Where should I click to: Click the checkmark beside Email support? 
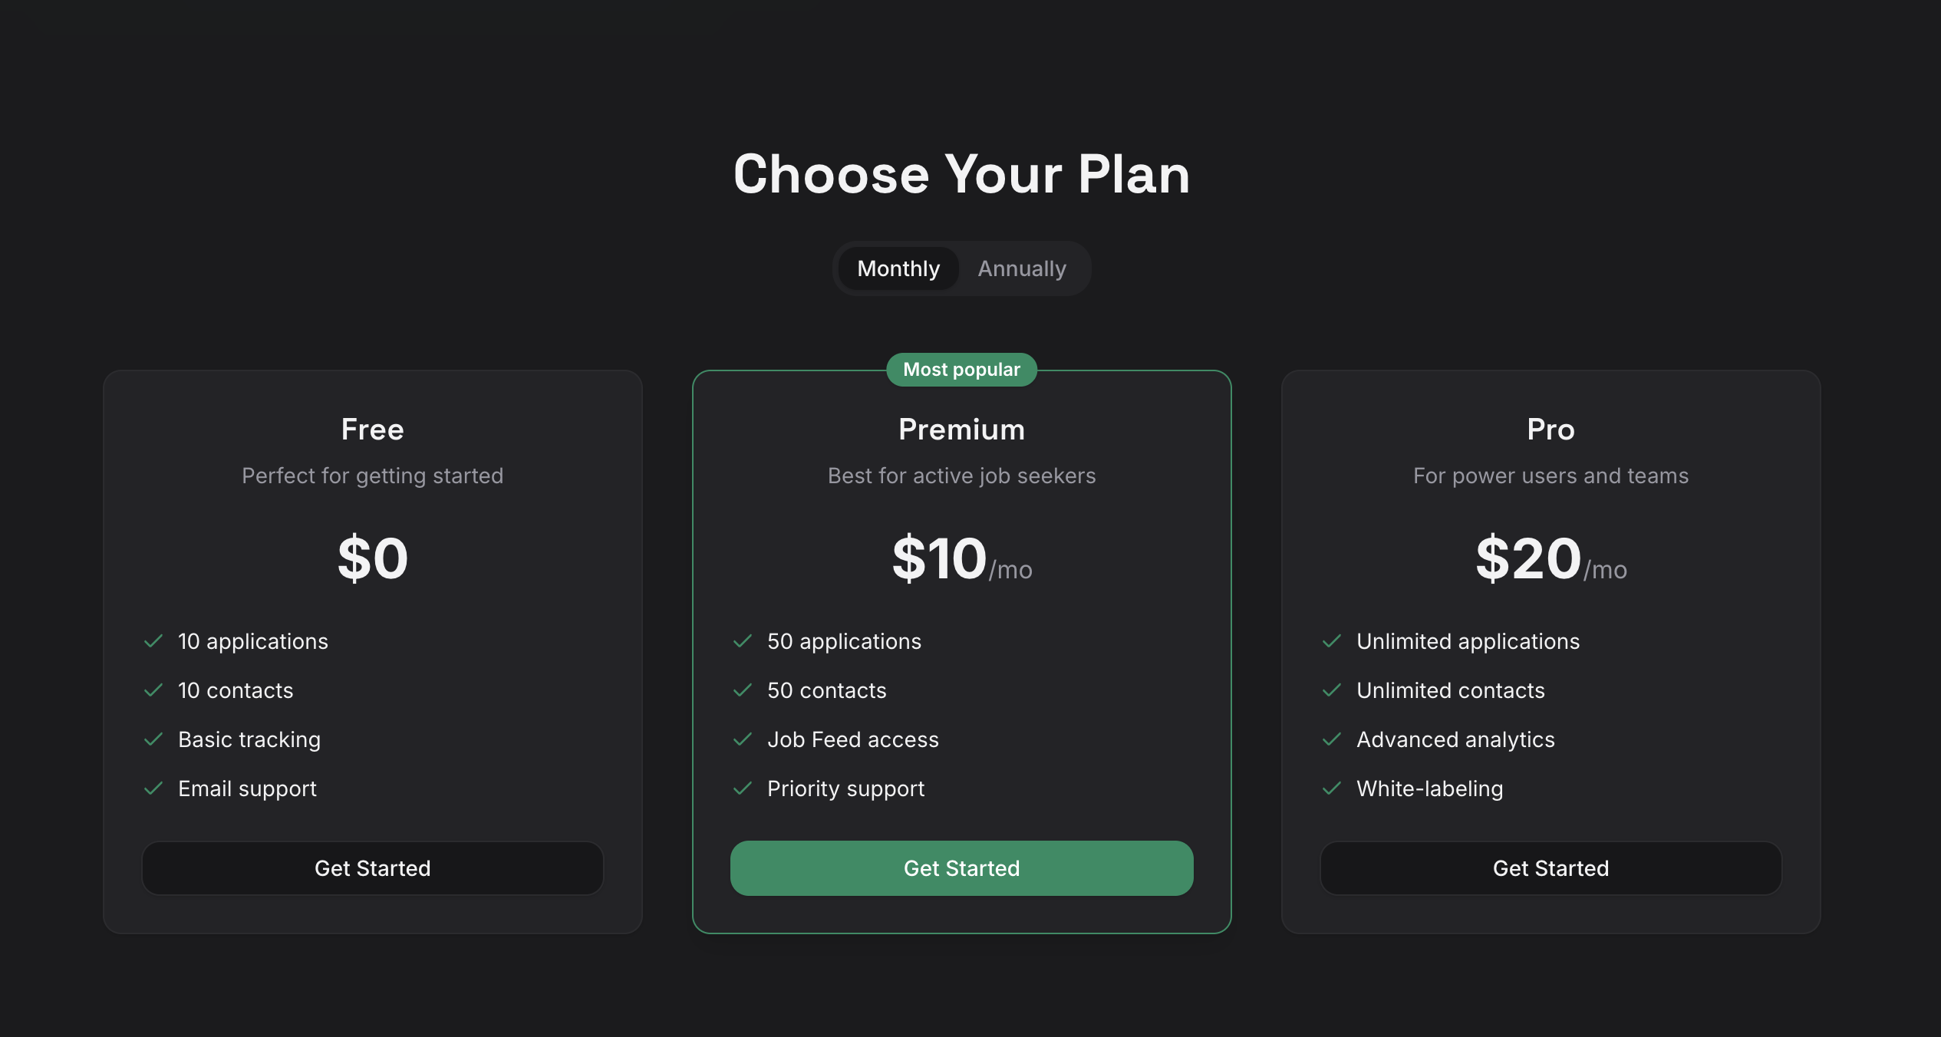[x=154, y=788]
